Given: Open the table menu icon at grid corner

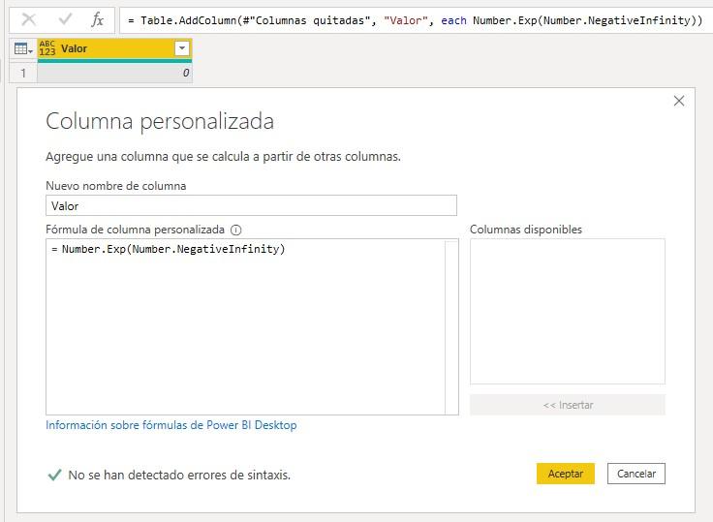Looking at the screenshot, I should point(23,48).
